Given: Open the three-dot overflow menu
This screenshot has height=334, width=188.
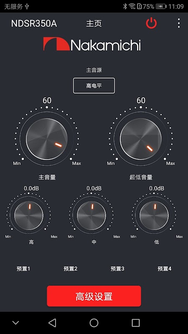Looking at the screenshot, I should [179, 23].
